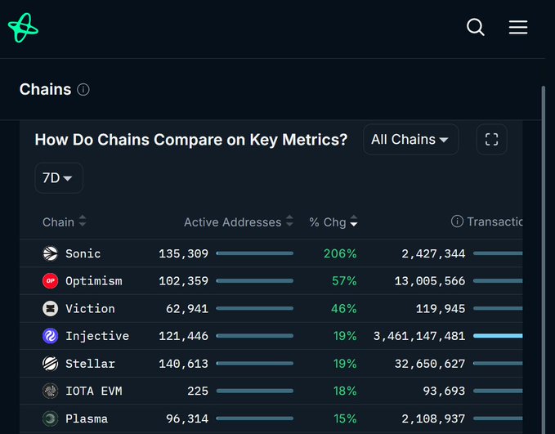Image resolution: width=555 pixels, height=434 pixels.
Task: Click Sonic's 2,427,344 transactions value
Action: pyautogui.click(x=433, y=253)
